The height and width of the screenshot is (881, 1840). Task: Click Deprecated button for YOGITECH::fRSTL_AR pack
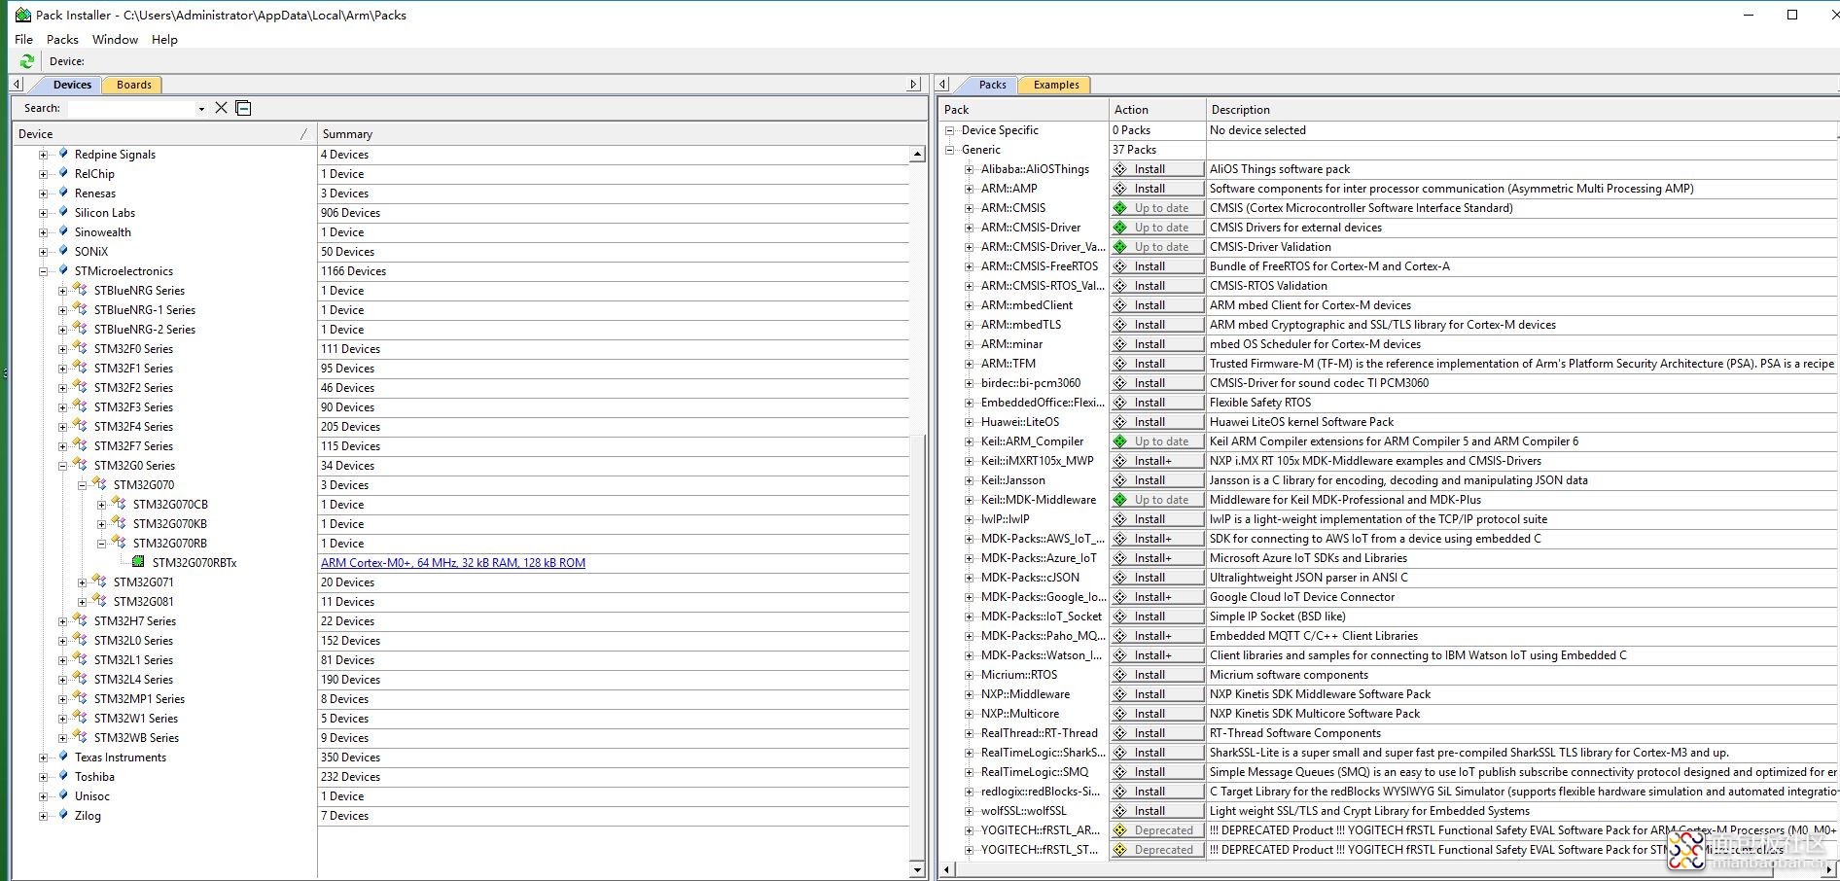(1156, 830)
